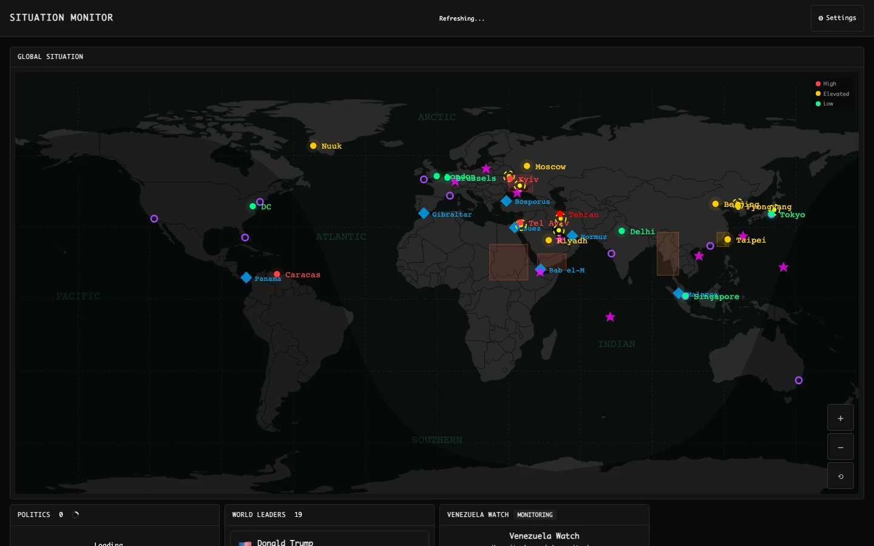Select the blue Gibraltar diamond marker

pos(424,214)
